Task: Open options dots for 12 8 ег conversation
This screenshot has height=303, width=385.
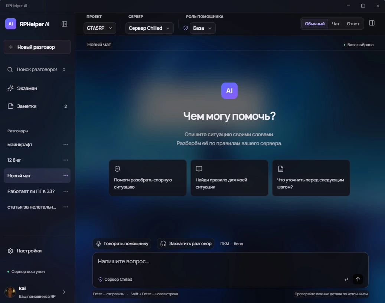Action: click(66, 160)
